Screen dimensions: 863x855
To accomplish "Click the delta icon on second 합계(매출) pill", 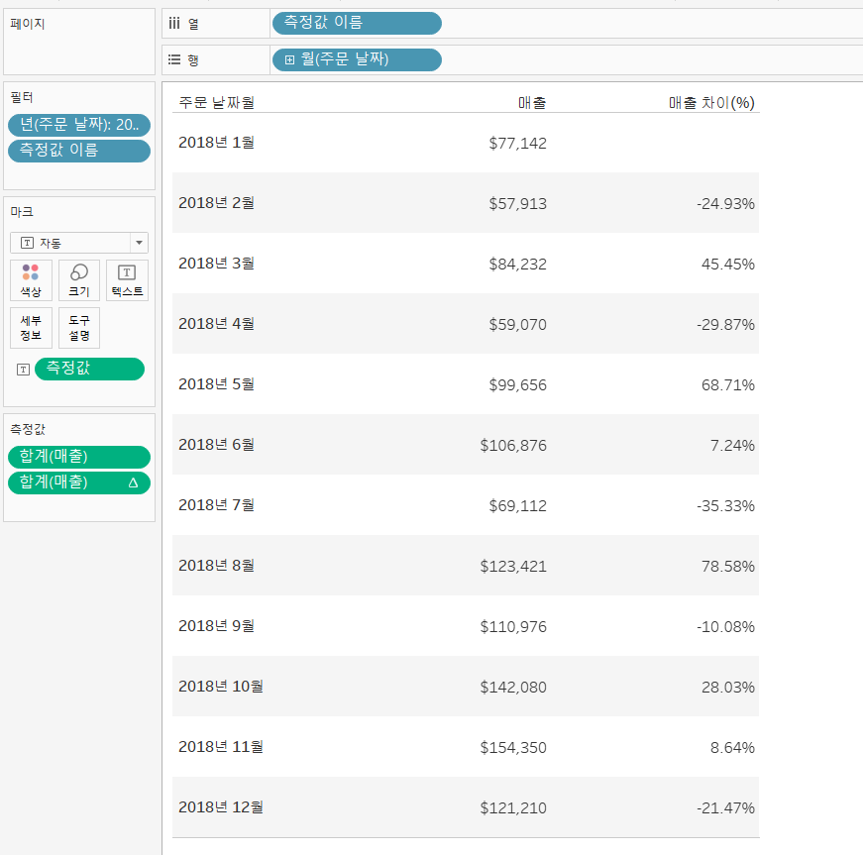I will pyautogui.click(x=133, y=482).
